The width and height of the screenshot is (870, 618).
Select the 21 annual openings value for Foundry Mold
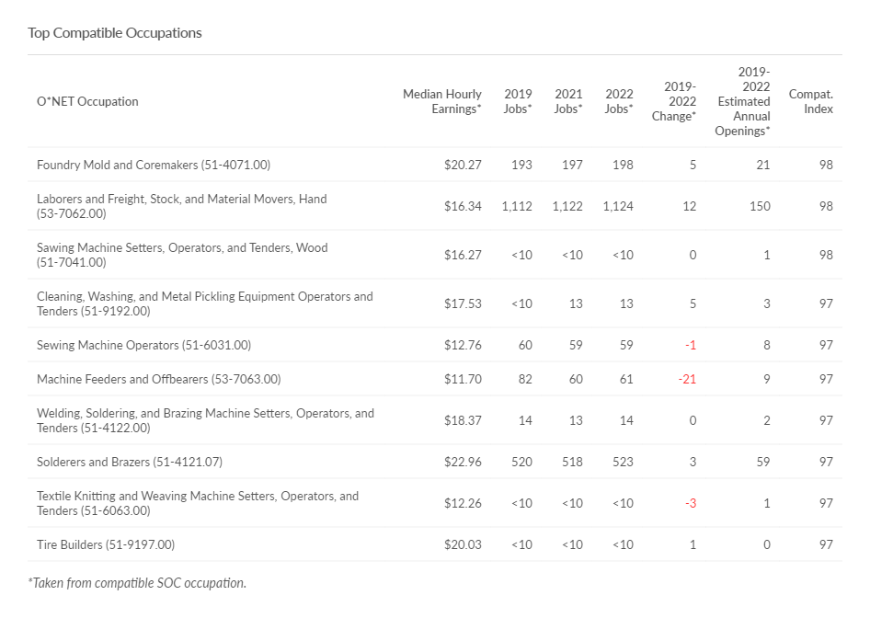(x=763, y=165)
